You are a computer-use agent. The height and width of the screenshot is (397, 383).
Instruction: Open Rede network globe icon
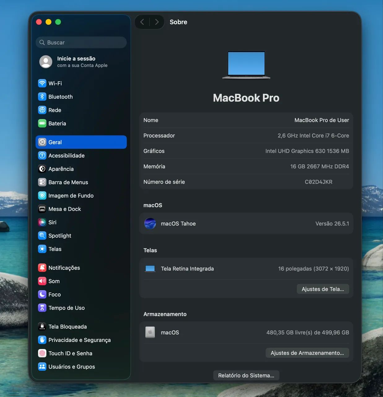pyautogui.click(x=42, y=110)
